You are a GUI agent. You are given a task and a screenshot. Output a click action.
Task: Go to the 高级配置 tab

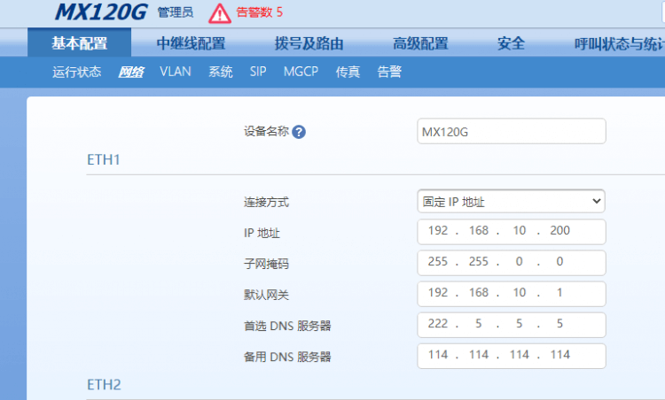(x=420, y=43)
